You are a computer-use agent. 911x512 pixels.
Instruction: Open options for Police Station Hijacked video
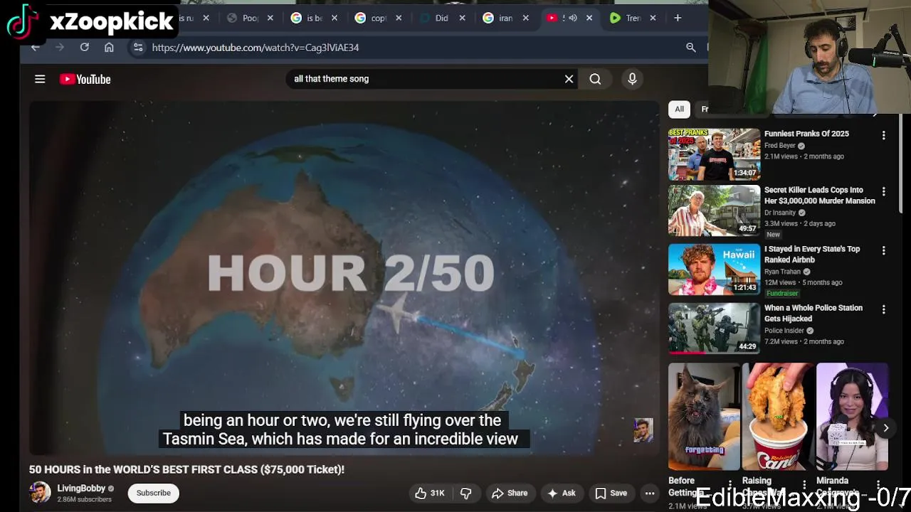pos(883,310)
